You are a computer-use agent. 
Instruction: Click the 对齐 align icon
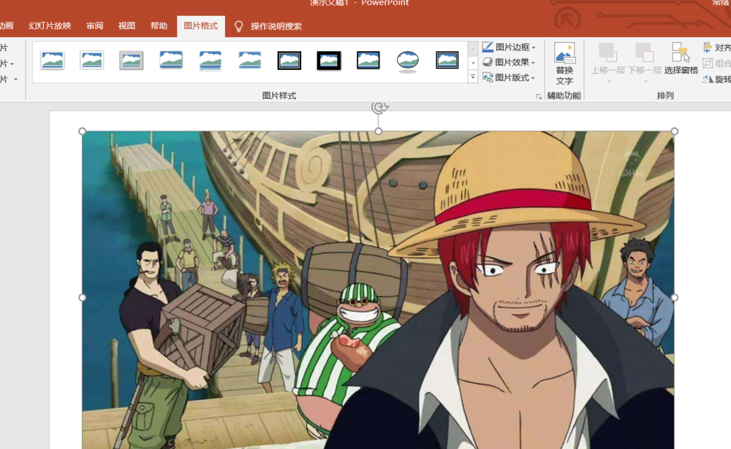(708, 48)
